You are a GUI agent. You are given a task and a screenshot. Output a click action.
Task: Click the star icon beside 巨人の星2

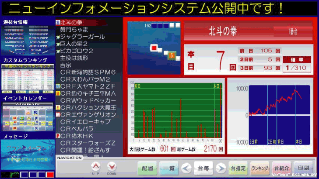(x=58, y=44)
